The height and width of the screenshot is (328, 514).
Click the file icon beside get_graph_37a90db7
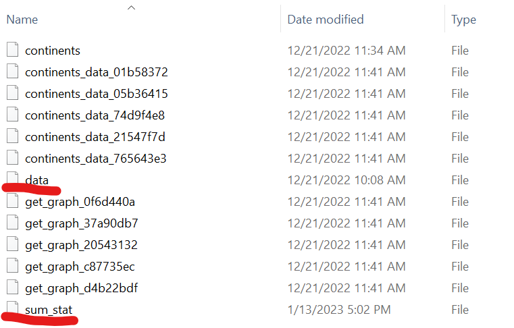(13, 223)
